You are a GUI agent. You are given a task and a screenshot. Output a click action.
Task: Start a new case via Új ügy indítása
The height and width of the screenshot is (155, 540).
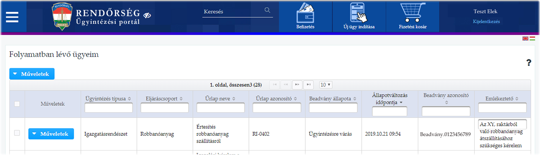pyautogui.click(x=359, y=16)
